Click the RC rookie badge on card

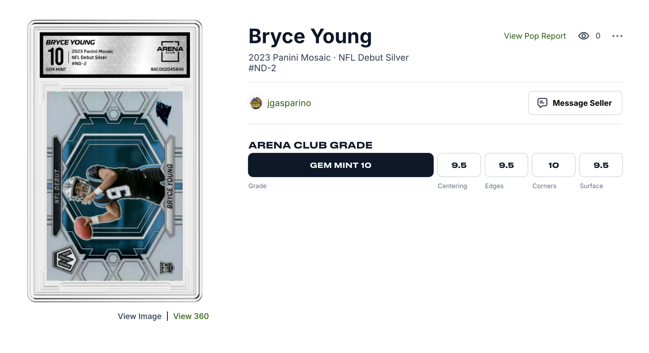[167, 268]
